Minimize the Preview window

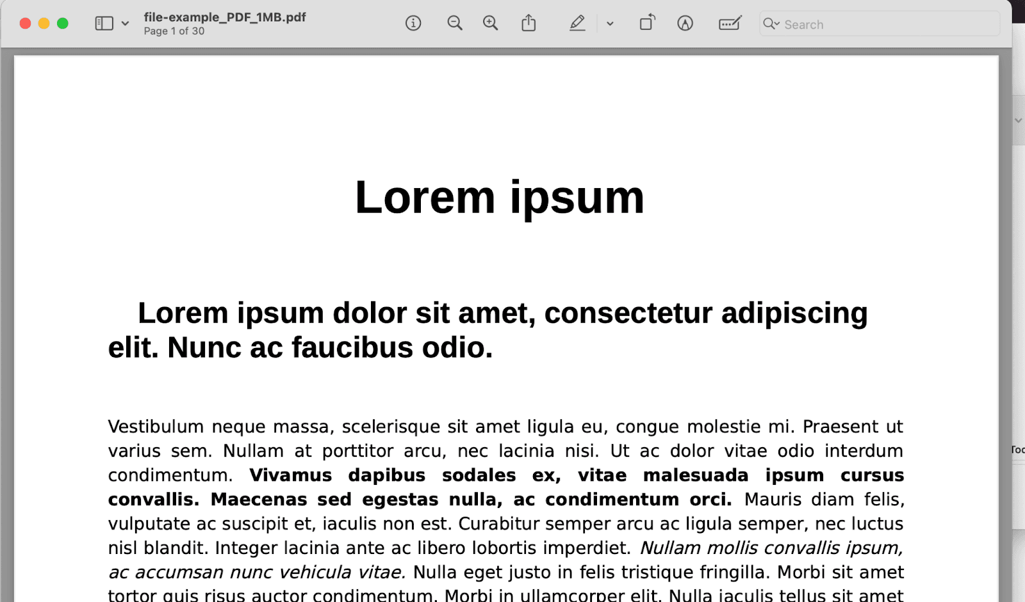point(44,24)
